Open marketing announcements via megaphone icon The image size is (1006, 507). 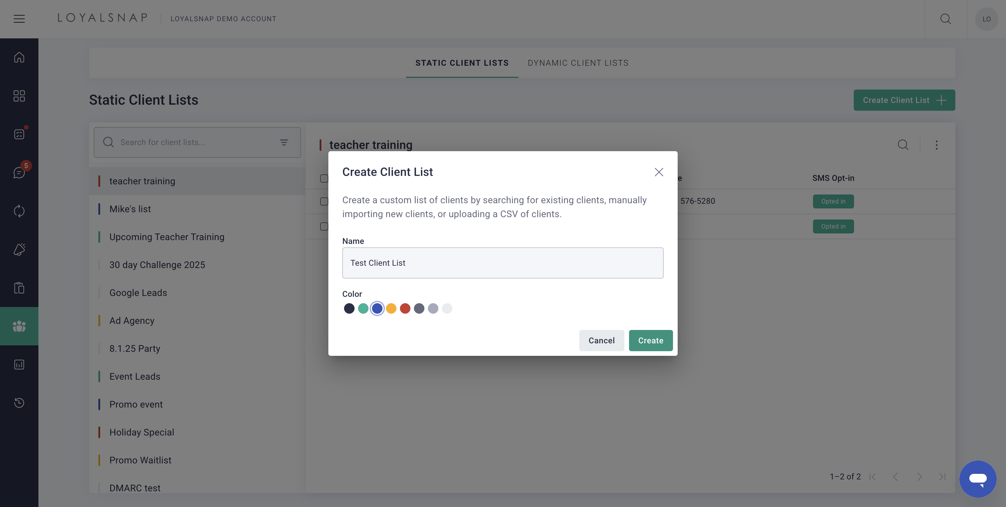click(19, 249)
